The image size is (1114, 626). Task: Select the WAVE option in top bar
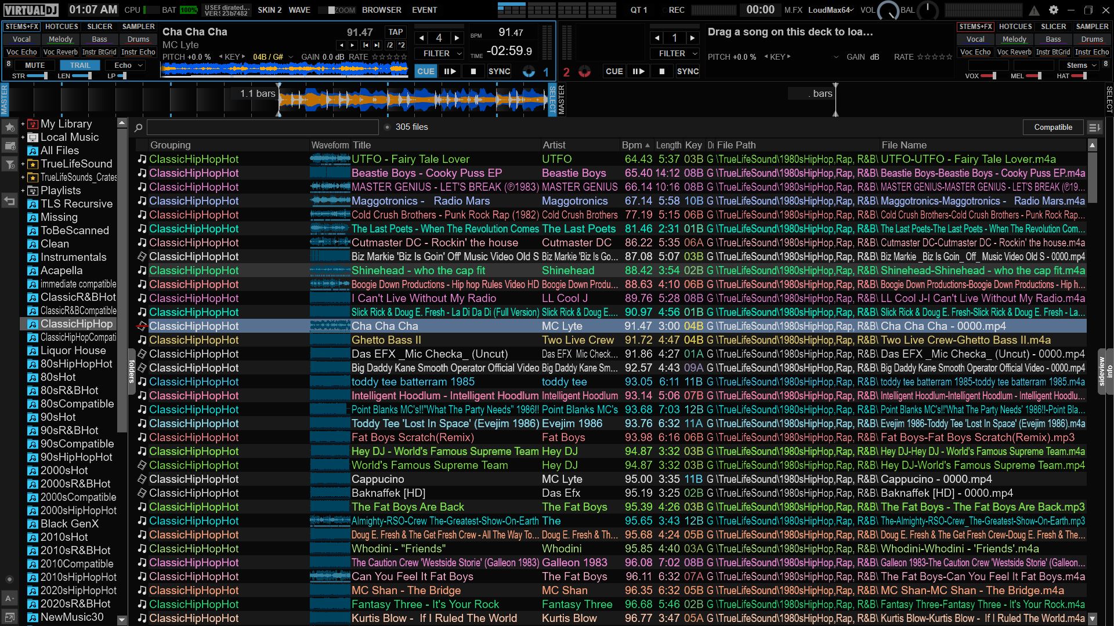pyautogui.click(x=299, y=10)
